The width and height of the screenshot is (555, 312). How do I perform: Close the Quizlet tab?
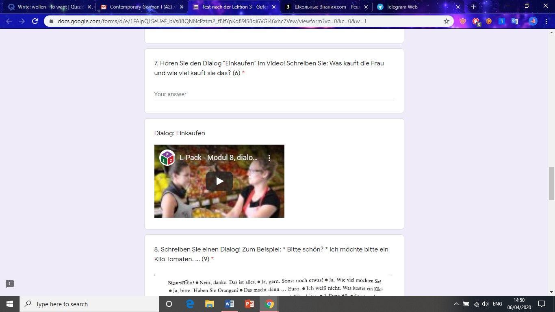tap(89, 7)
